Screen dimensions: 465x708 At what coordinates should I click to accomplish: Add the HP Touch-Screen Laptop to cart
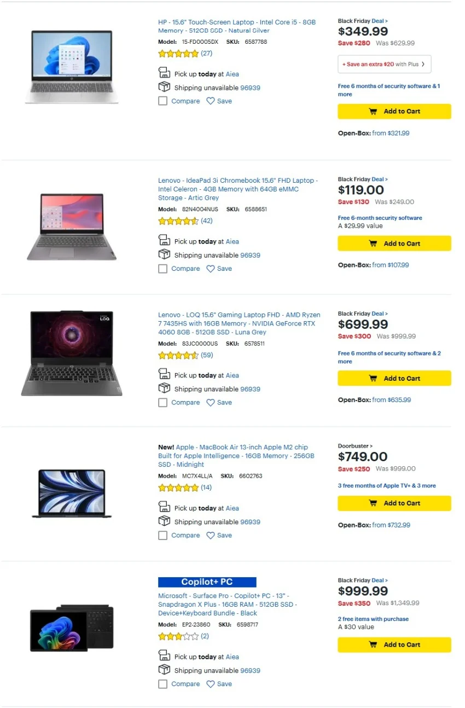tap(394, 112)
